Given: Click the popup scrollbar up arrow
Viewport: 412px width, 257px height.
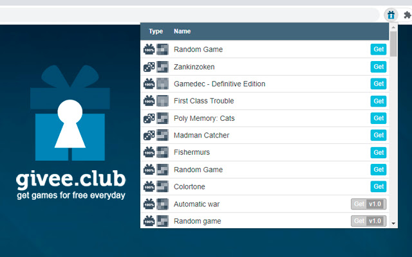Looking at the screenshot, I should [x=393, y=27].
